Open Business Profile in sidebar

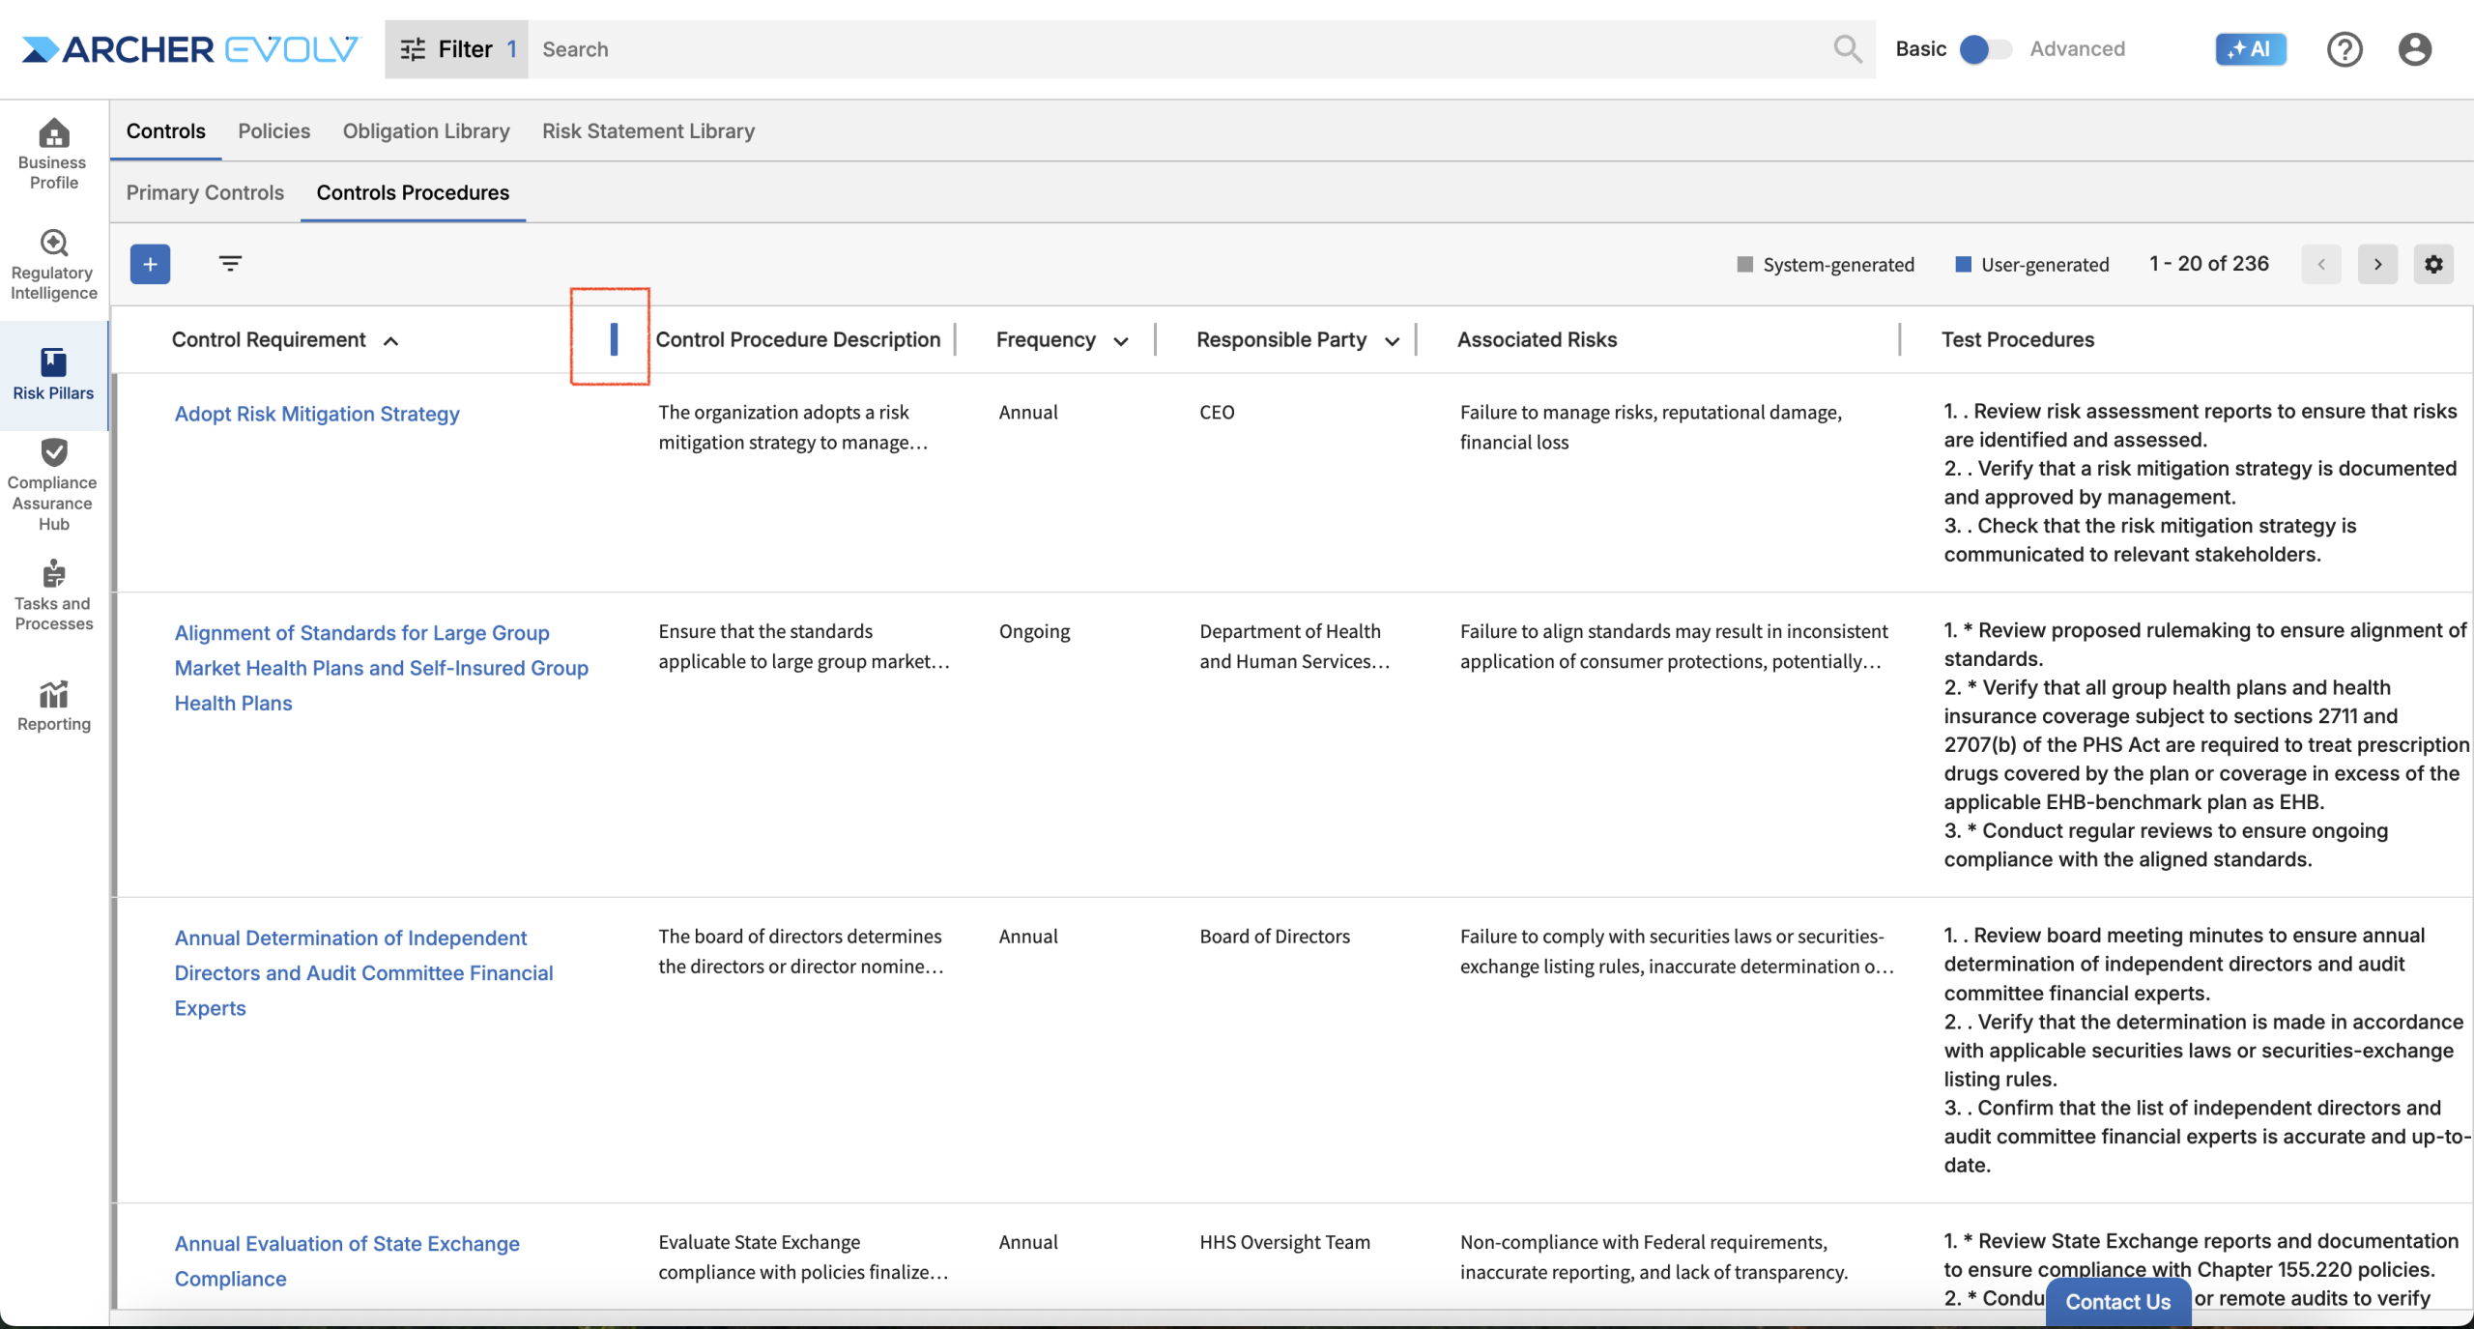(x=53, y=153)
